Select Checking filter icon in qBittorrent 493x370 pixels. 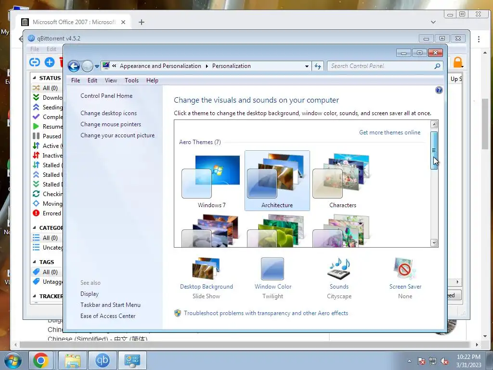36,194
